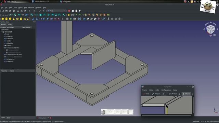The width and height of the screenshot is (219, 123).
Task: Select Compound001002001 in model tree
Action: click(x=14, y=55)
